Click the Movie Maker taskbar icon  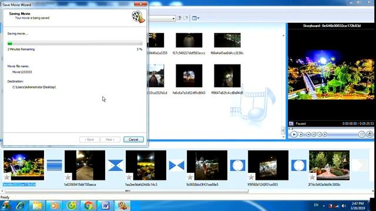(122, 206)
